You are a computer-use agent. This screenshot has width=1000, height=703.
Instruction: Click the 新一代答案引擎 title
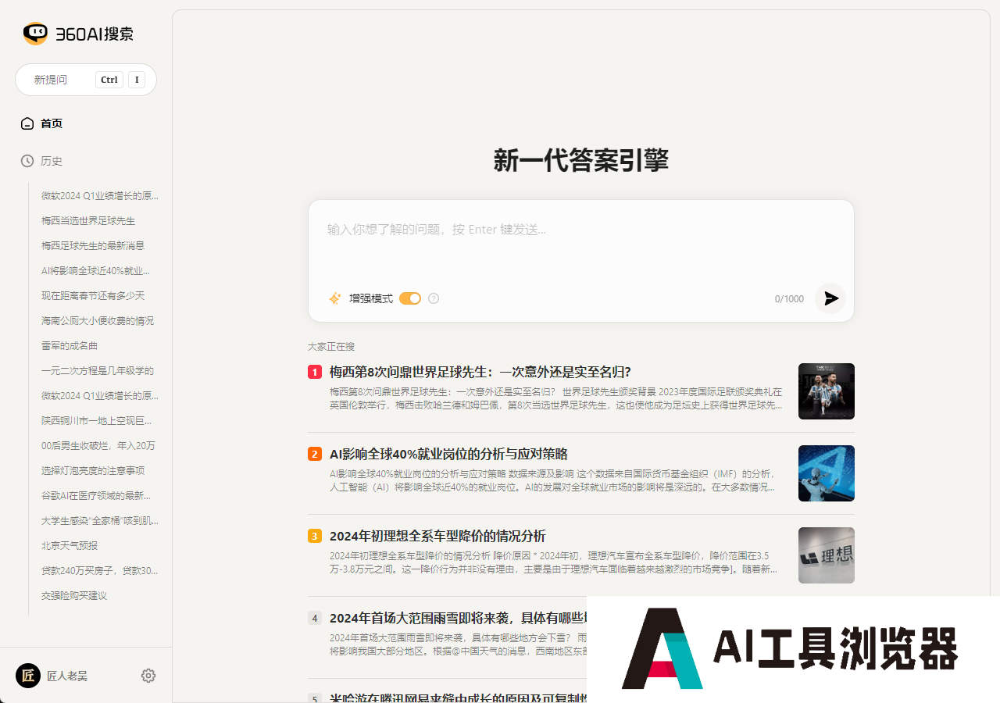(x=581, y=160)
